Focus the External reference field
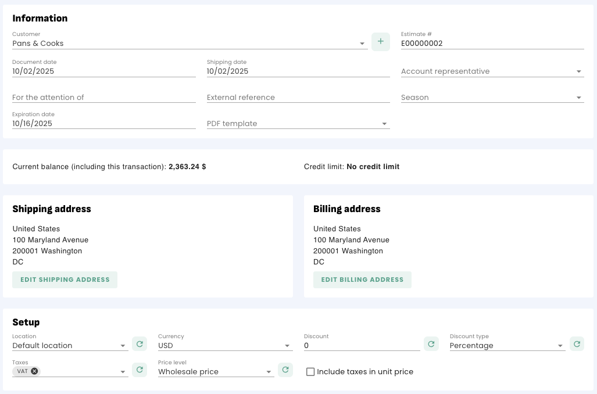Screen dimensions: 597x394 [298, 98]
